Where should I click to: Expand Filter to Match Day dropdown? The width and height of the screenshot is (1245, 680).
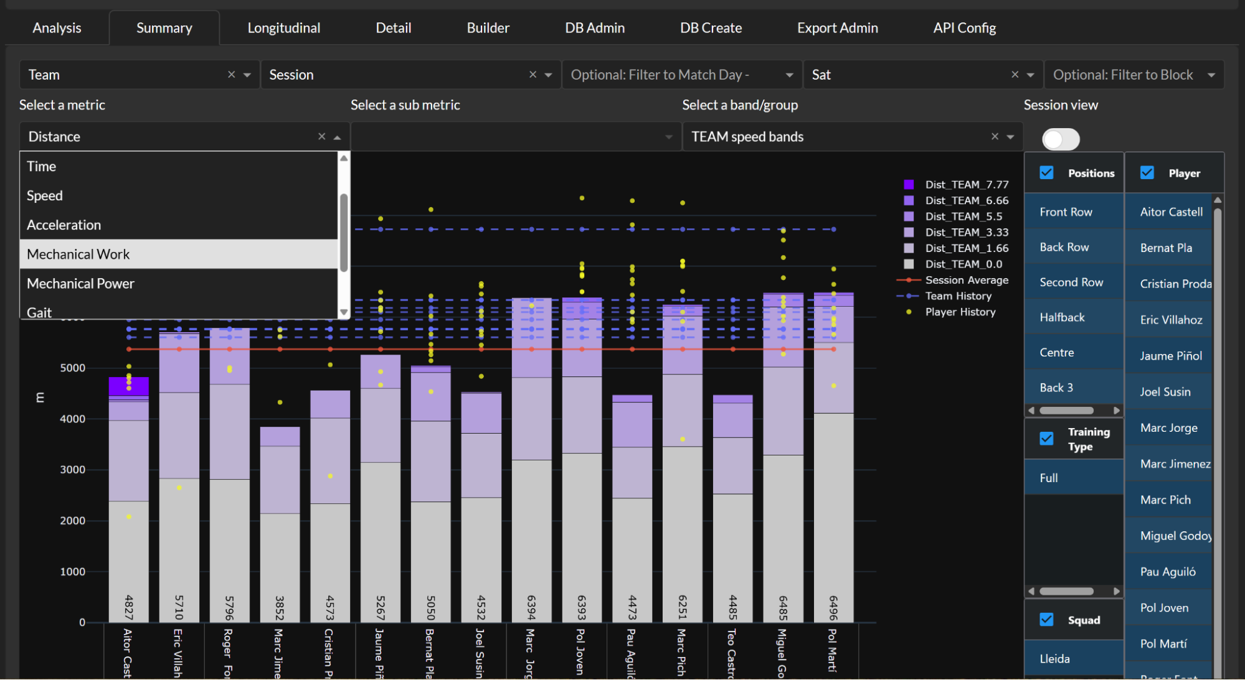790,75
